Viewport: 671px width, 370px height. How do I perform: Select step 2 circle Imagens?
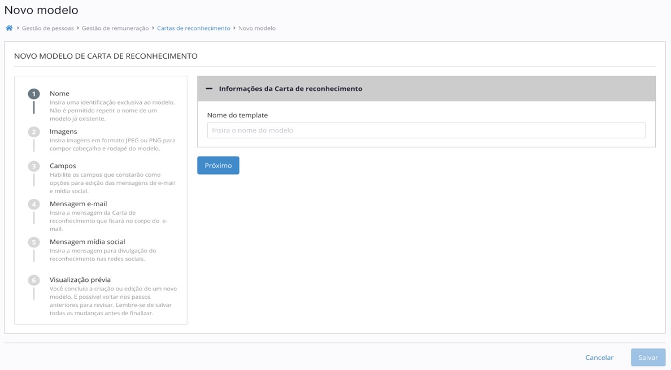point(34,132)
